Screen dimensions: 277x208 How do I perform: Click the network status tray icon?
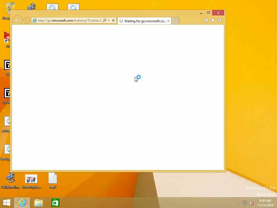tap(245, 203)
